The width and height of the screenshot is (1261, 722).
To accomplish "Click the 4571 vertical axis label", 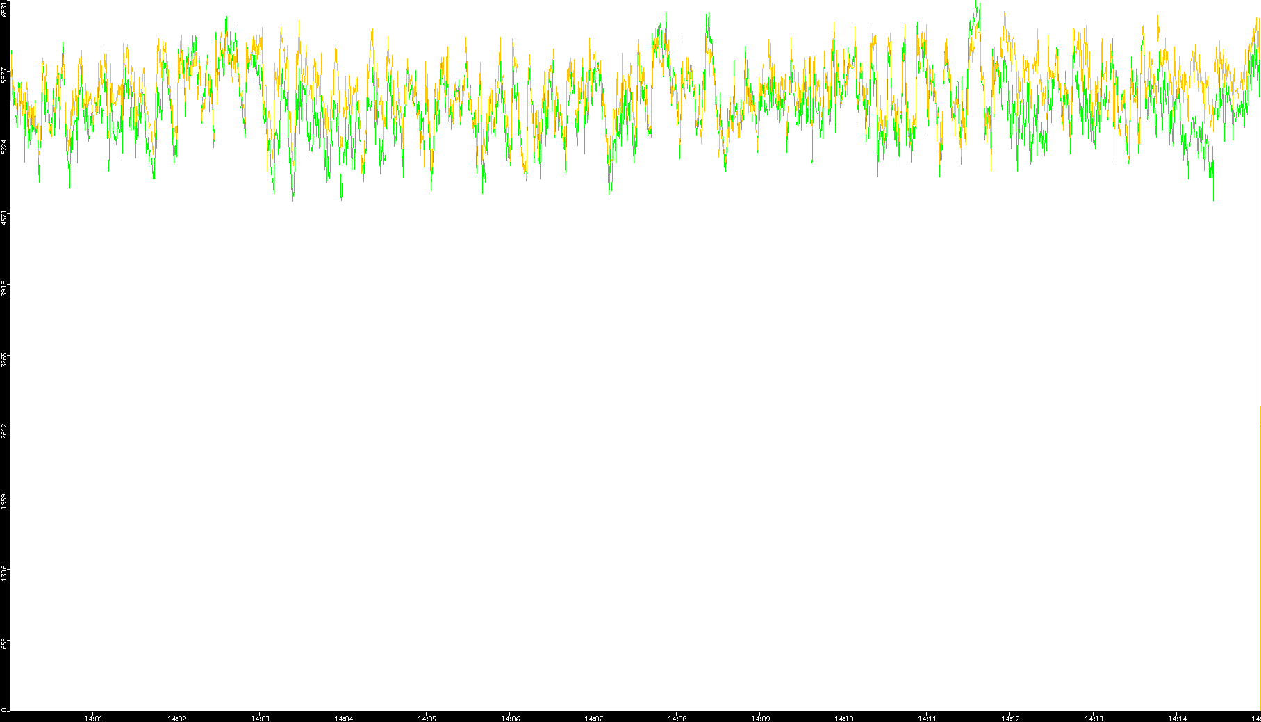I will [5, 217].
